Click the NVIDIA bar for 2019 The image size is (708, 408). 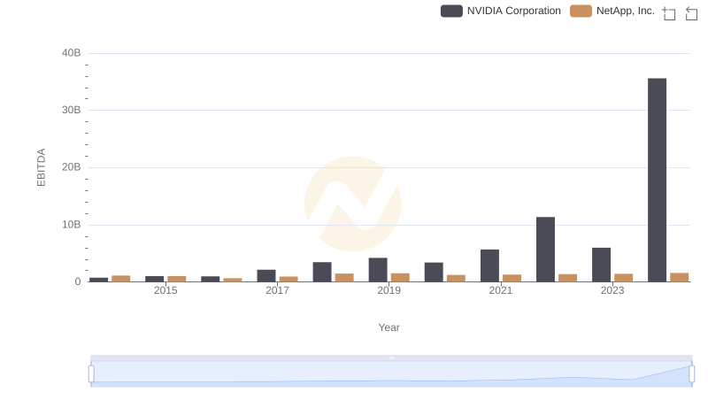coord(378,270)
